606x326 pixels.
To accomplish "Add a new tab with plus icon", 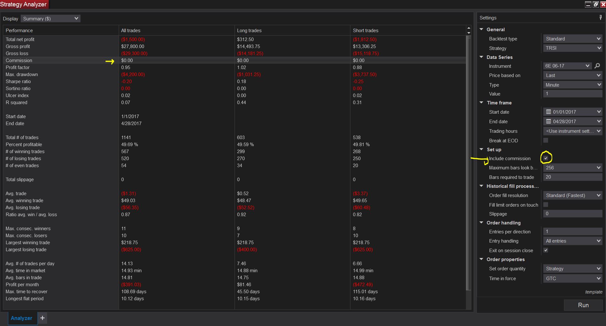I will (x=42, y=318).
